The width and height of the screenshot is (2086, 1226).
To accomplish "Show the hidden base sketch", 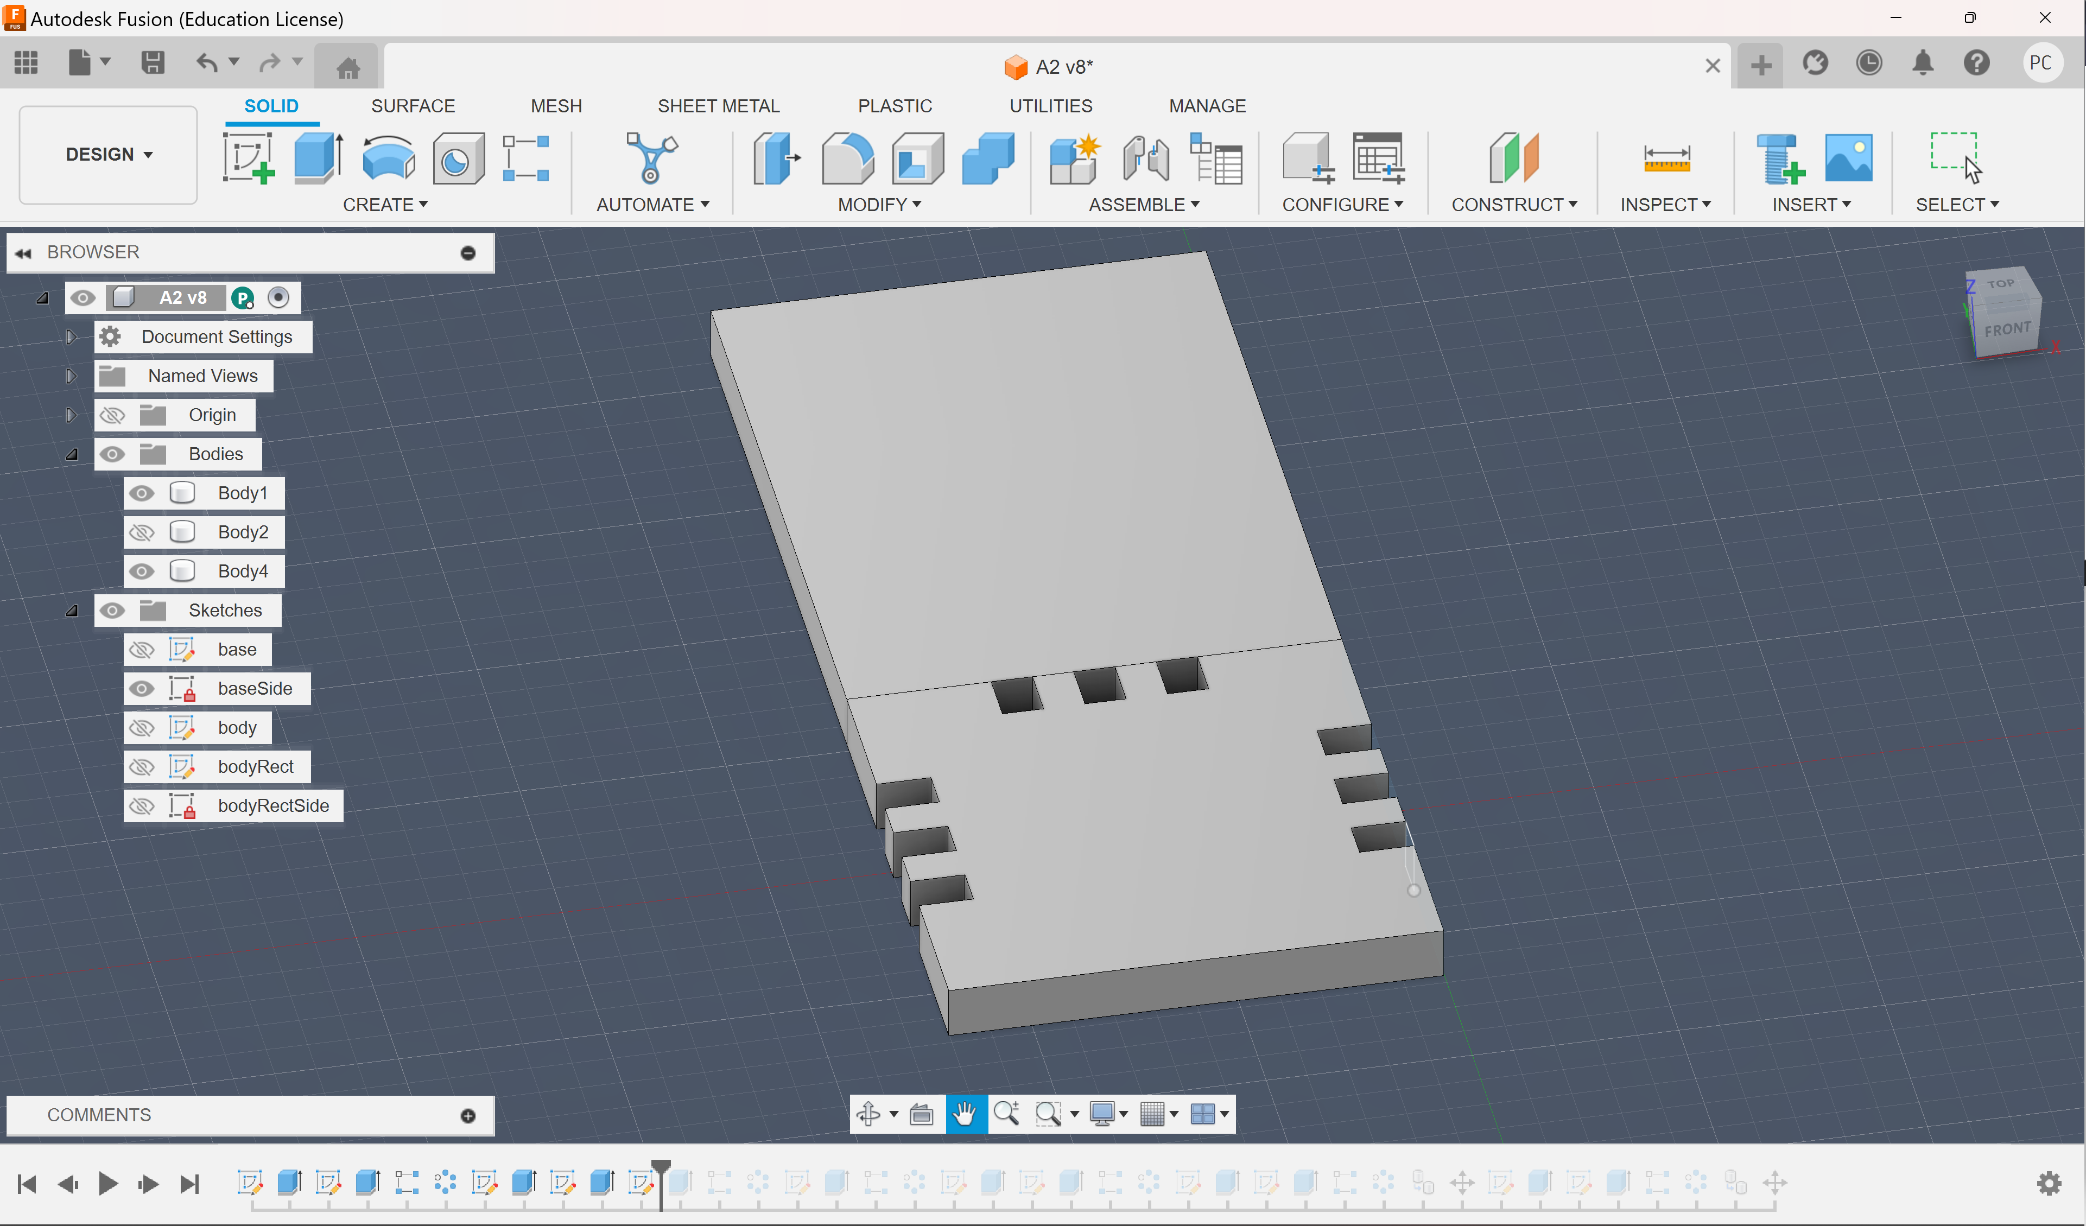I will tap(142, 650).
